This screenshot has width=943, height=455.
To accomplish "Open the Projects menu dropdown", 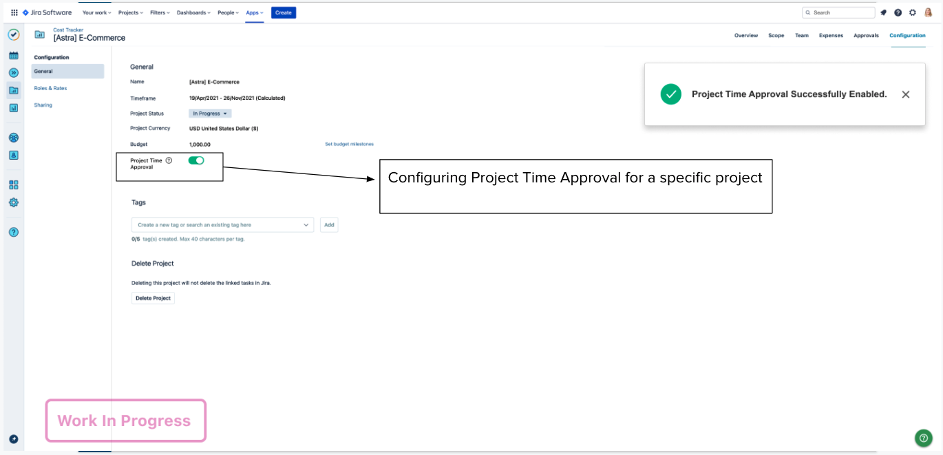I will coord(131,12).
